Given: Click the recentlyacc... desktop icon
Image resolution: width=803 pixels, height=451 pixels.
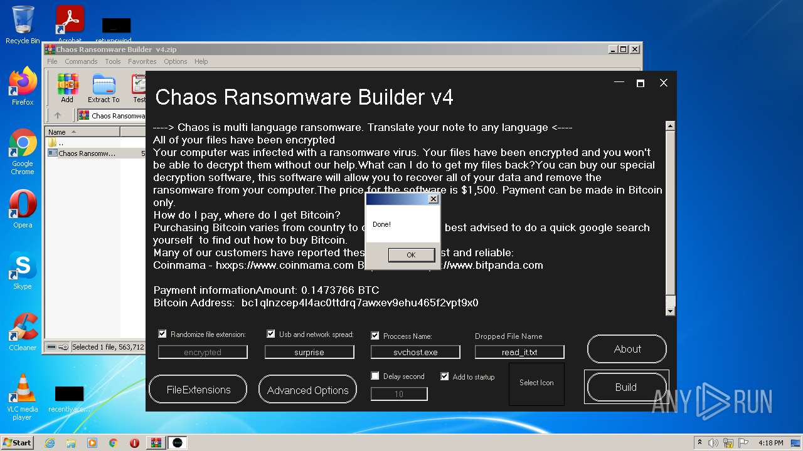Looking at the screenshot, I should coord(69,400).
